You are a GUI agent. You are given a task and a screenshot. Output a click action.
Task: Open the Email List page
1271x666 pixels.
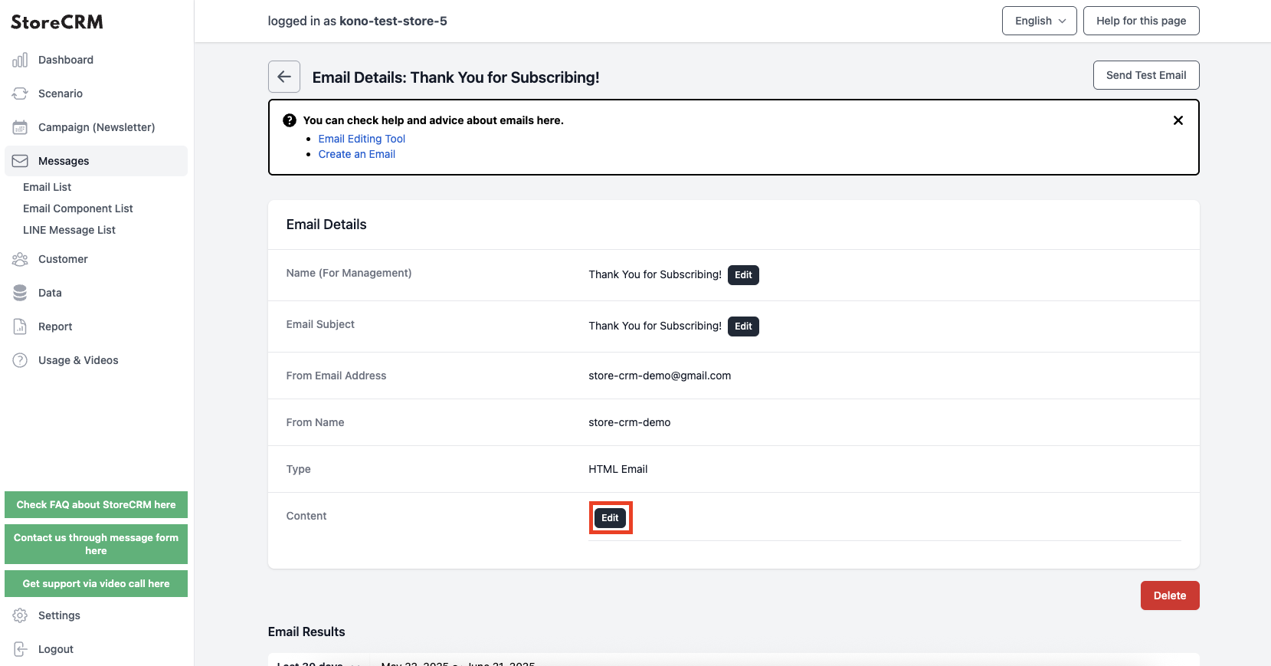click(47, 187)
